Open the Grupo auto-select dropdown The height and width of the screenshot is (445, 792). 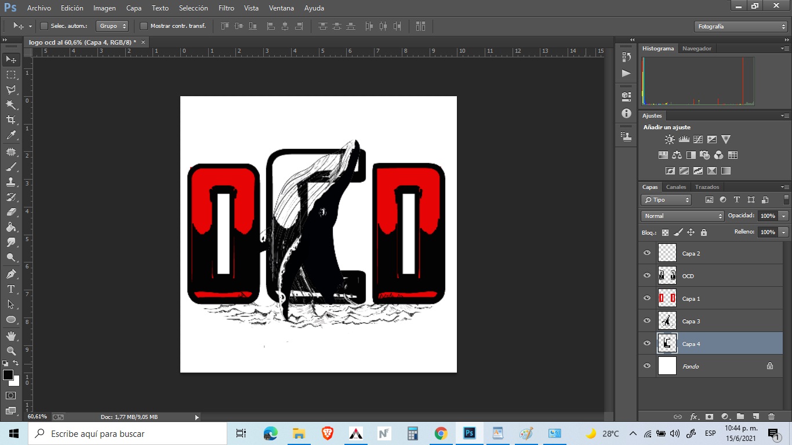112,26
